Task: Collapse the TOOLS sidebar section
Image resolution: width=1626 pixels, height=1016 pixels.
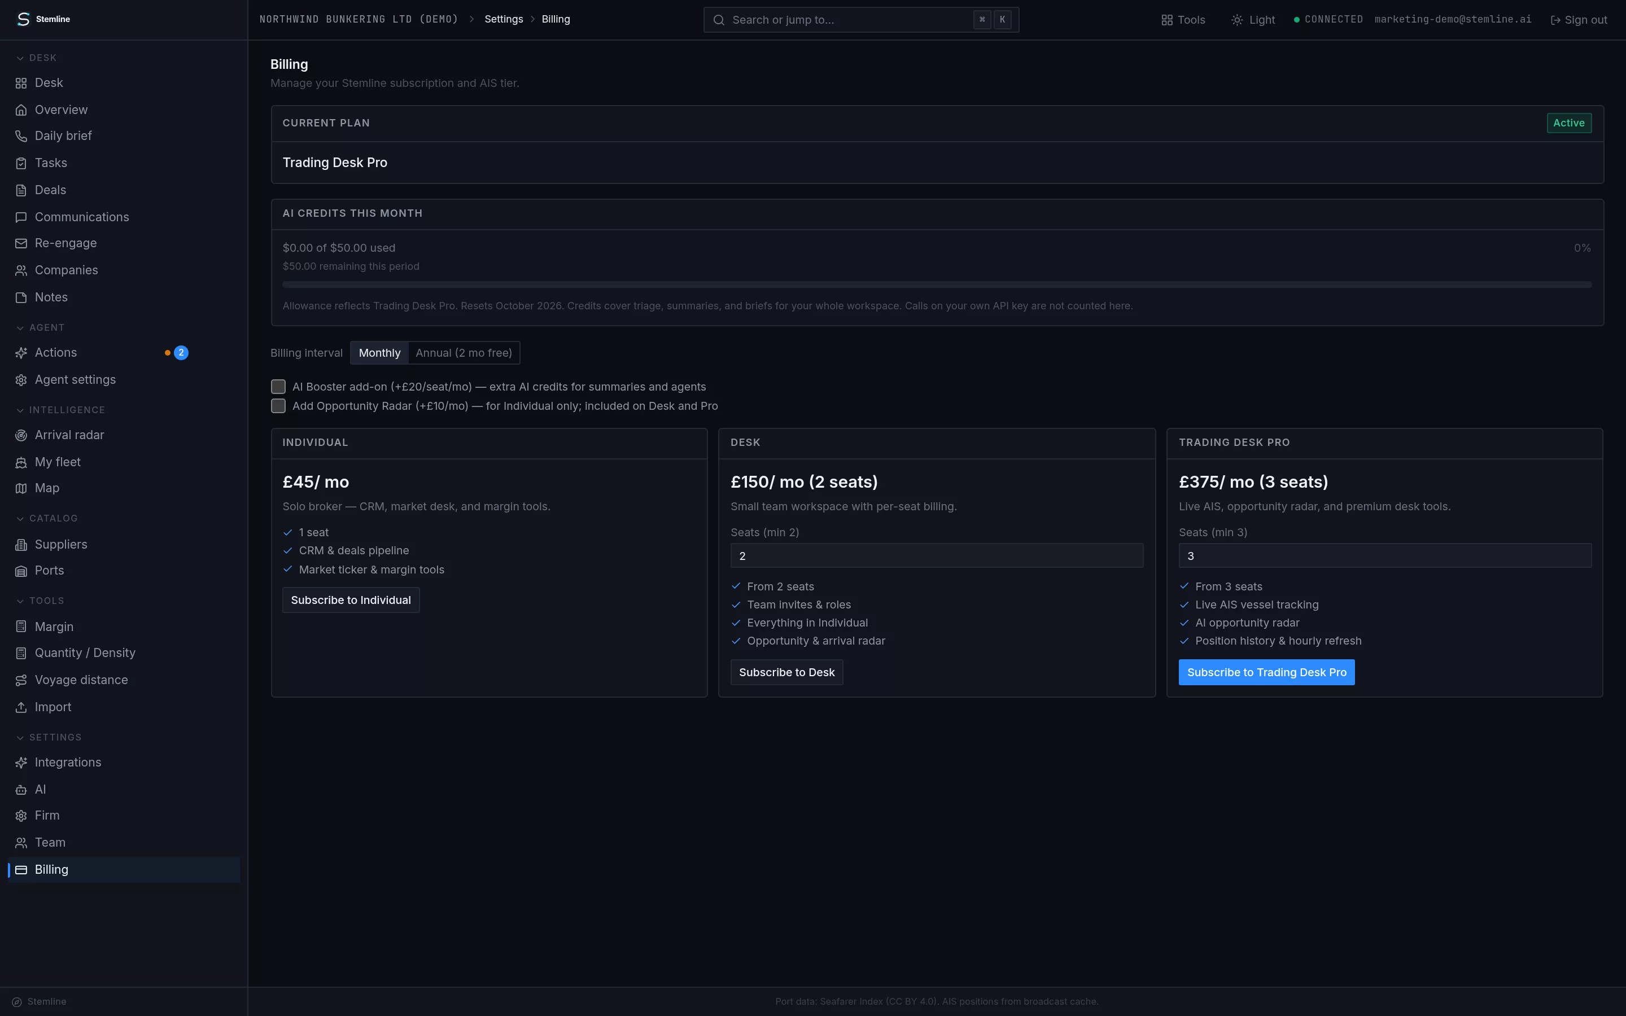Action: tap(40, 601)
